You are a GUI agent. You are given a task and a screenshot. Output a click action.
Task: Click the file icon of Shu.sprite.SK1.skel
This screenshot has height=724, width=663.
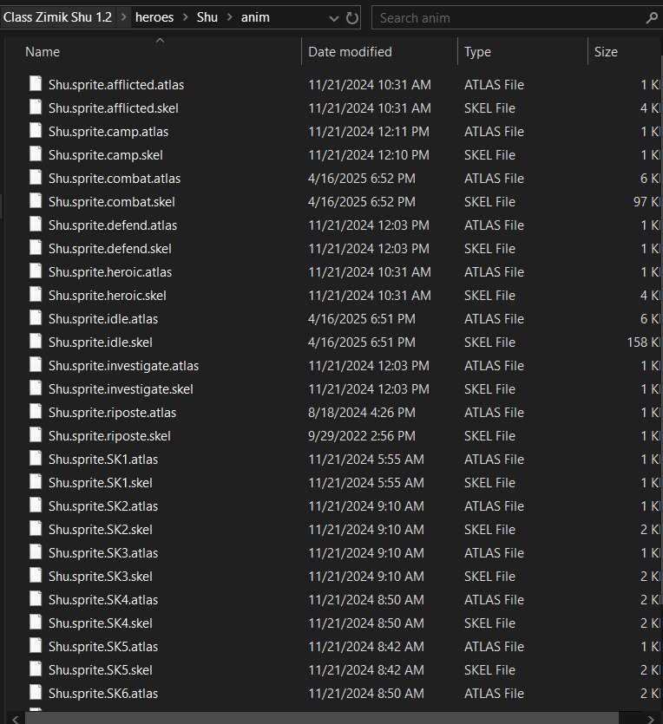[x=36, y=481]
